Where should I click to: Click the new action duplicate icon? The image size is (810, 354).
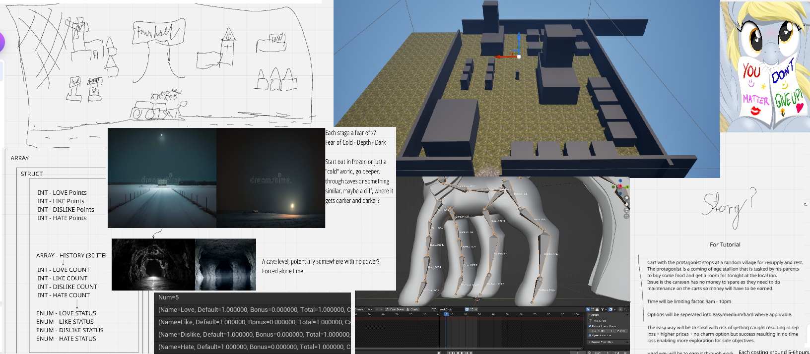(472, 309)
